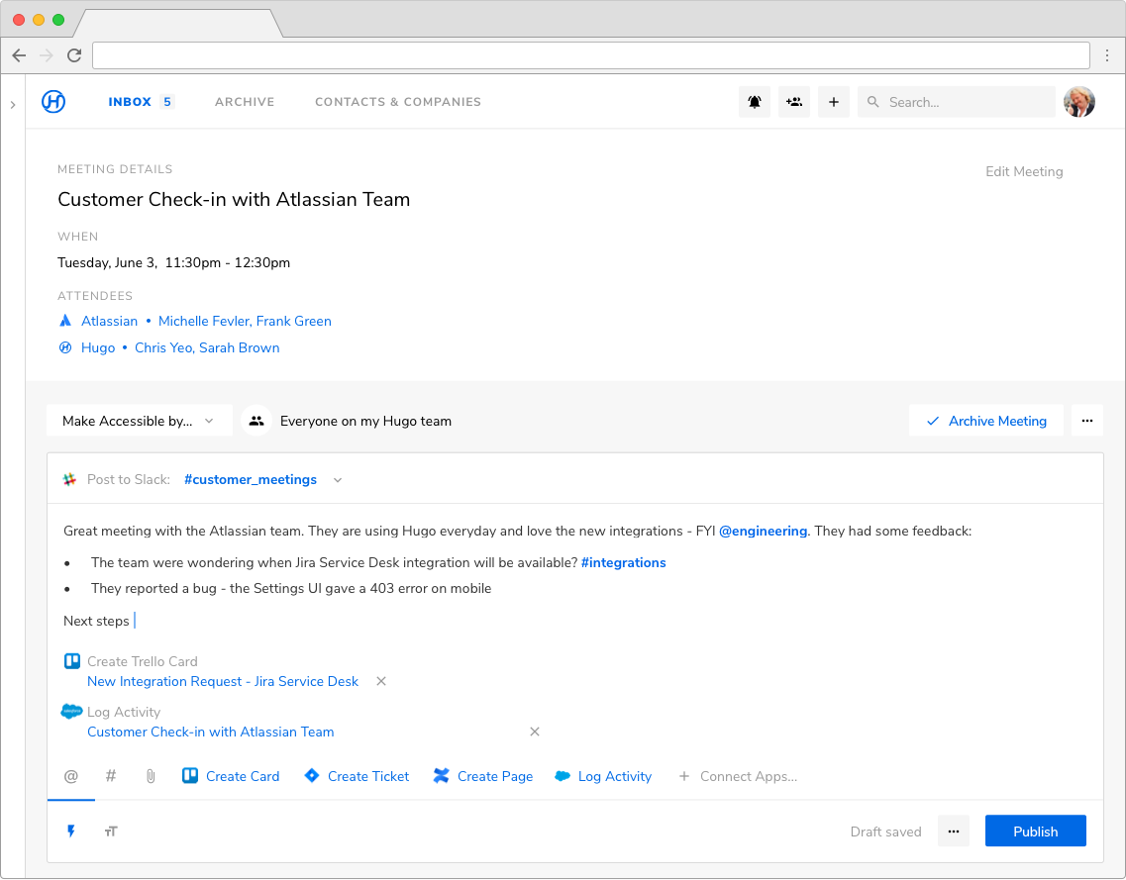Click the "Draft saved" status text
This screenshot has width=1126, height=880.
(x=885, y=831)
